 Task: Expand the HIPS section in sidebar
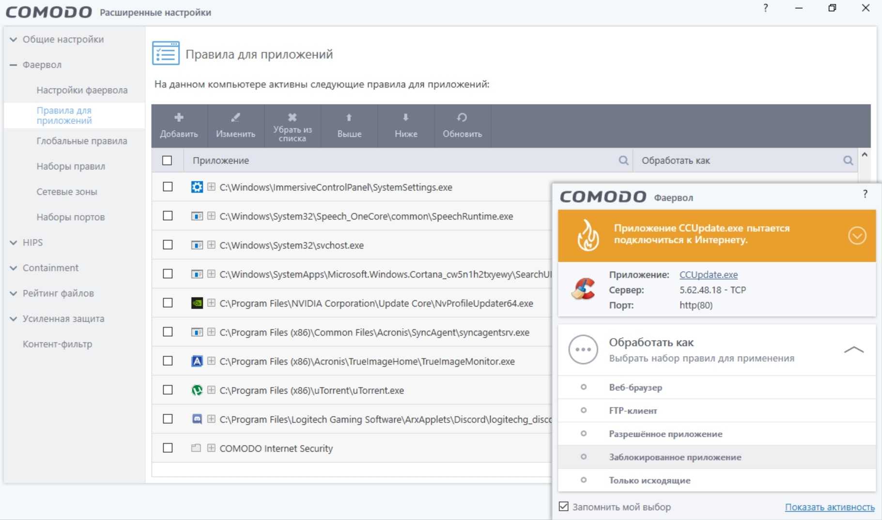click(14, 243)
